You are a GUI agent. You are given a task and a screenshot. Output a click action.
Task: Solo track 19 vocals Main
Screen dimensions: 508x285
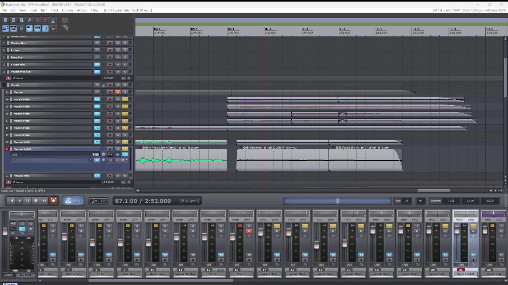point(125,135)
